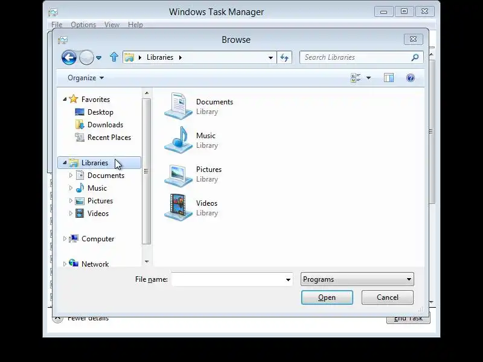483x362 pixels.
Task: Select the Pictures library name label
Action: [209, 170]
